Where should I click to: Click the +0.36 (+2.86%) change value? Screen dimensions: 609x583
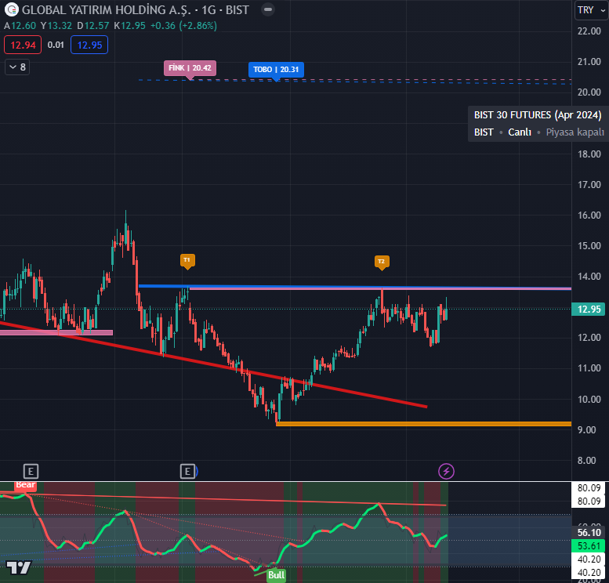[x=183, y=26]
